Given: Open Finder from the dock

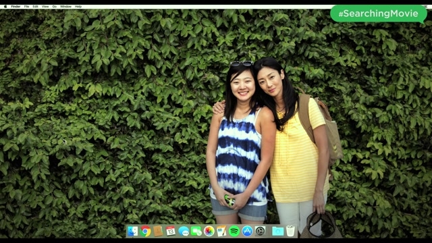Looking at the screenshot, I should 132,231.
